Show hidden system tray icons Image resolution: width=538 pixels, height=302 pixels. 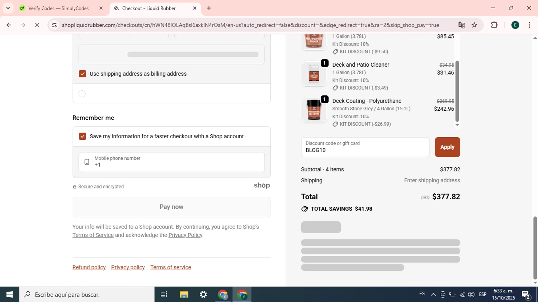[x=433, y=294]
